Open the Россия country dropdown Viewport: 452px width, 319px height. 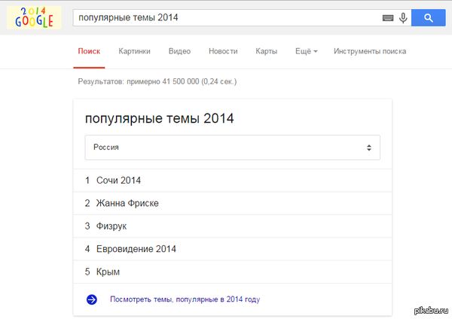tap(232, 147)
